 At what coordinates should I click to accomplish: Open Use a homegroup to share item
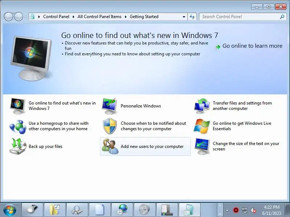point(53,126)
